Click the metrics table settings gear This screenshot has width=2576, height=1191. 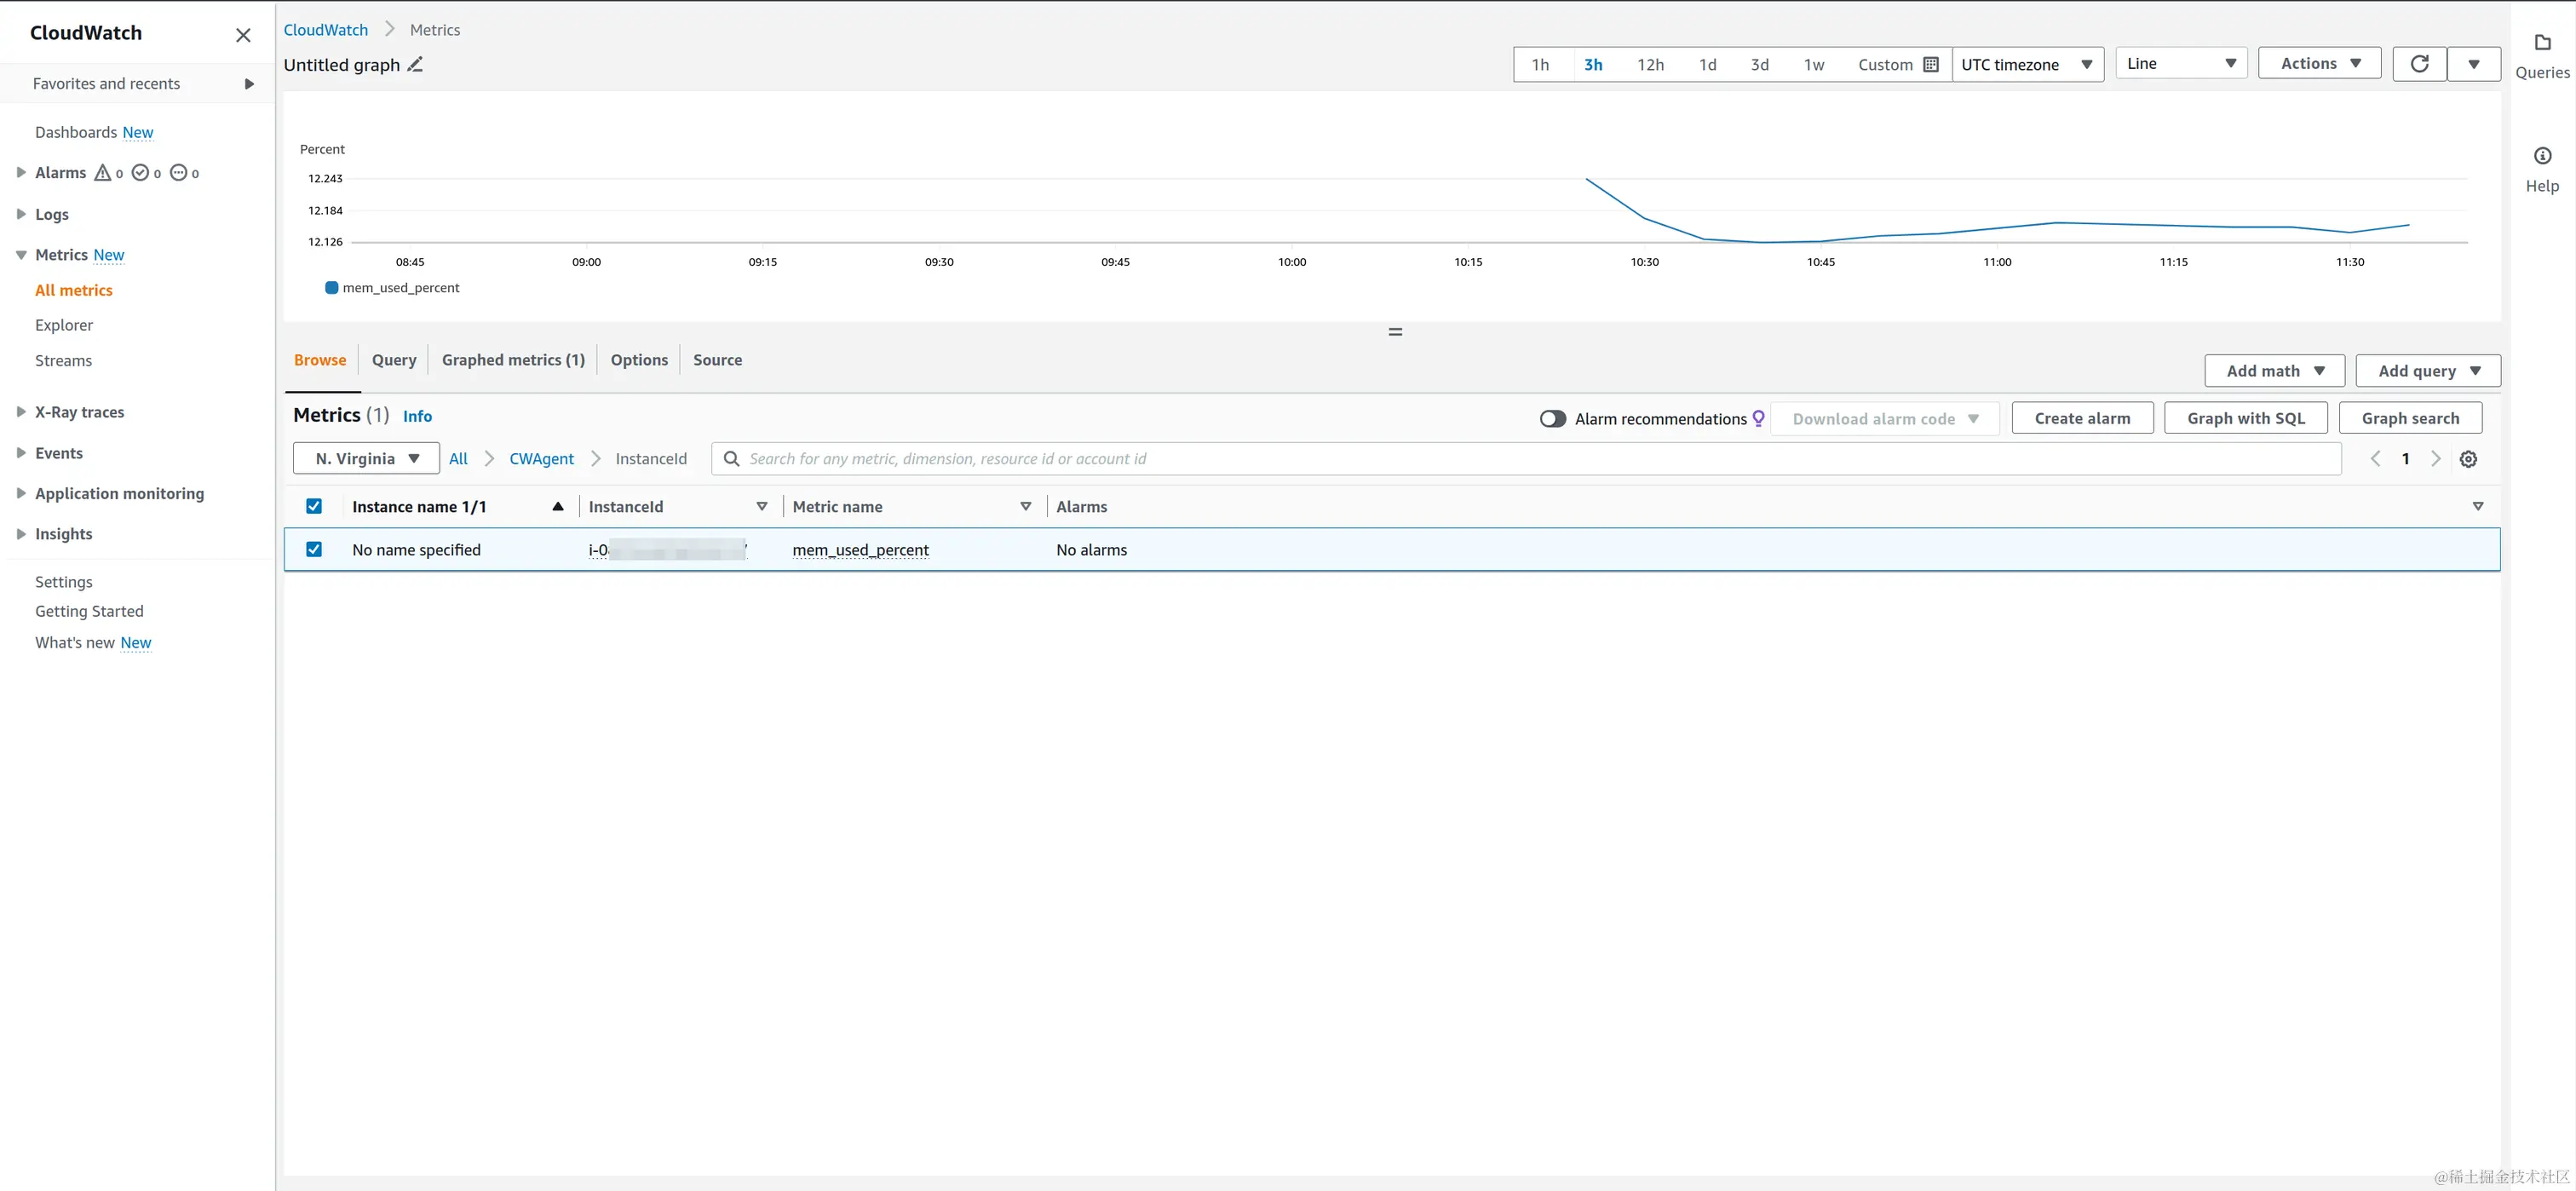point(2468,459)
